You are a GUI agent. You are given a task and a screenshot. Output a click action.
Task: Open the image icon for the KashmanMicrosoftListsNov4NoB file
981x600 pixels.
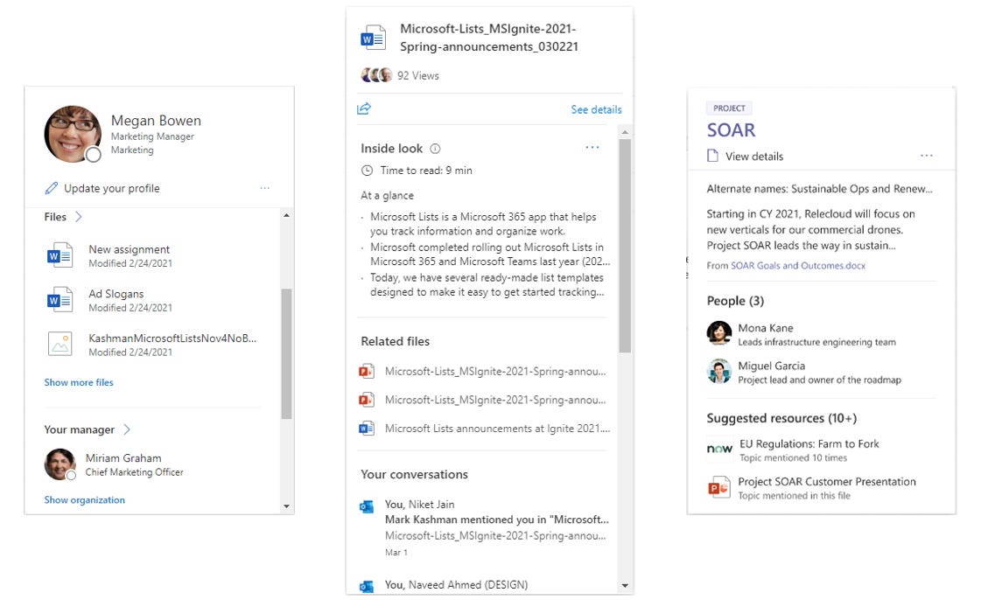coord(60,345)
